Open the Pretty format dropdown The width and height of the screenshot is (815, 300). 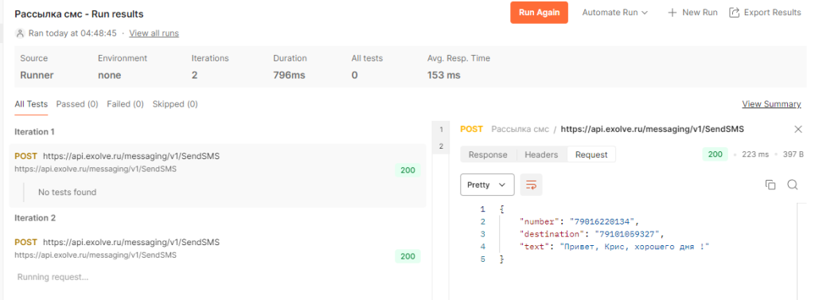click(x=487, y=185)
